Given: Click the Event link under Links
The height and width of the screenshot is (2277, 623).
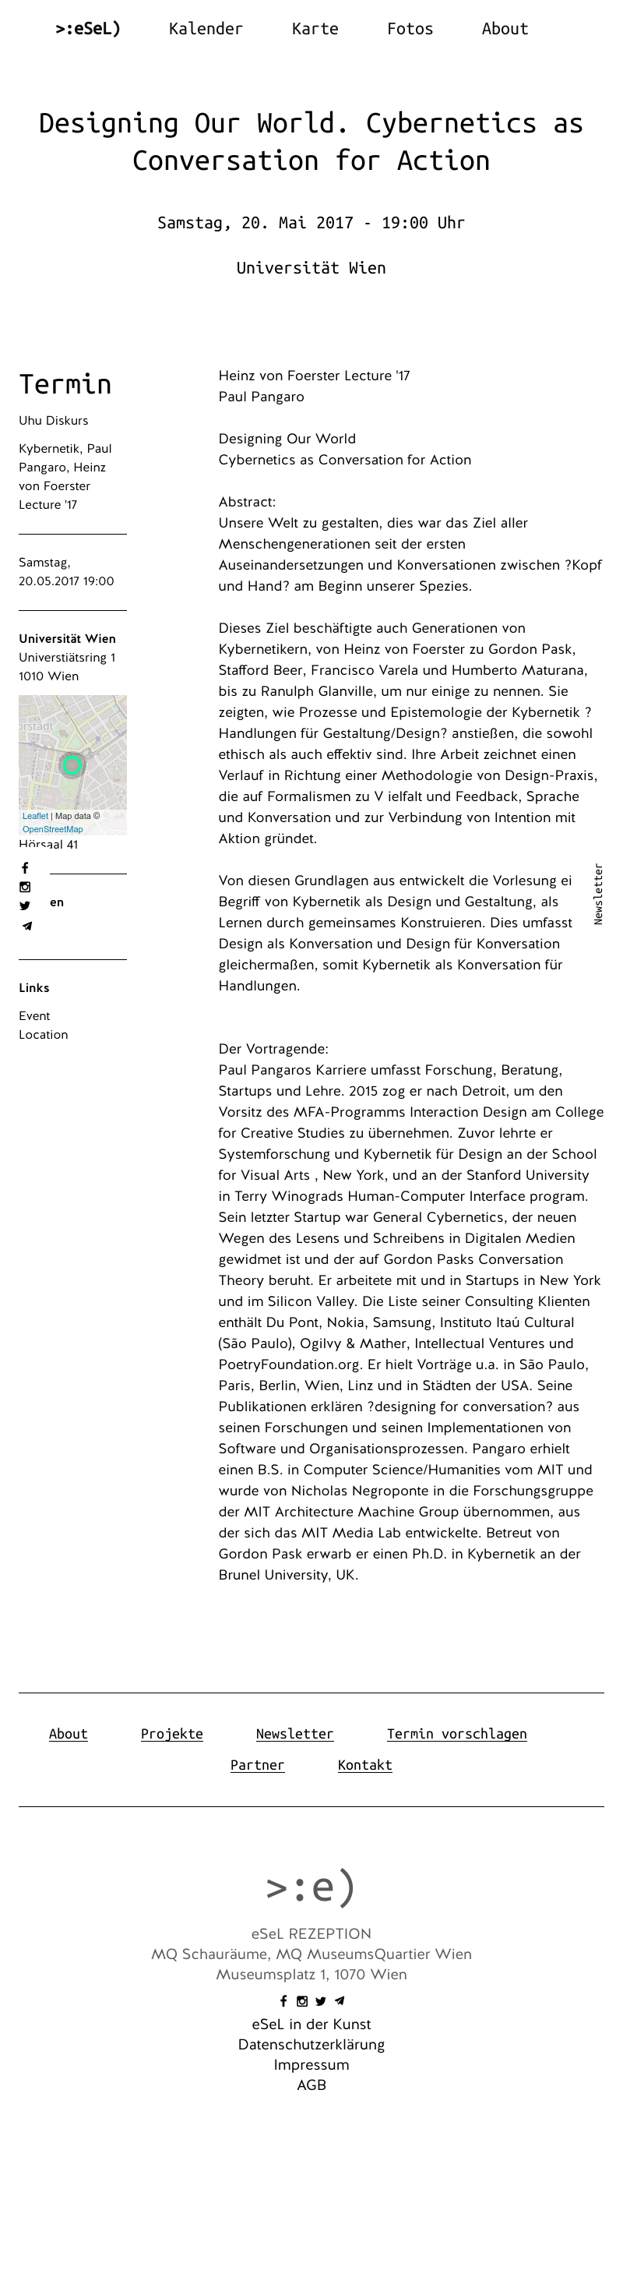Looking at the screenshot, I should pyautogui.click(x=34, y=1015).
